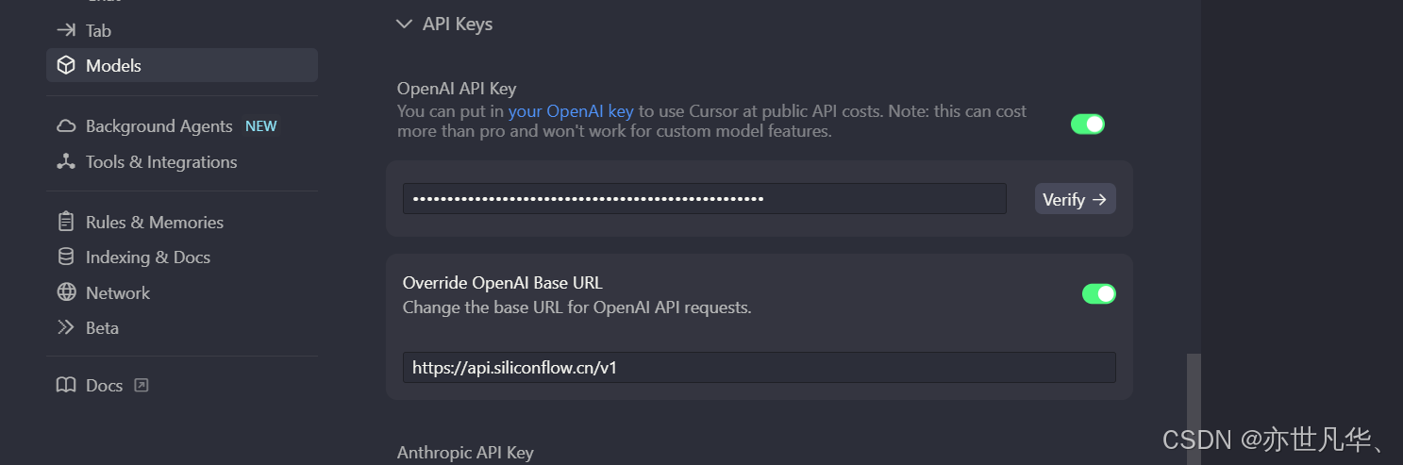Screen dimensions: 1403x465
Task: Click the Beta double-chevron icon
Action: coord(66,328)
